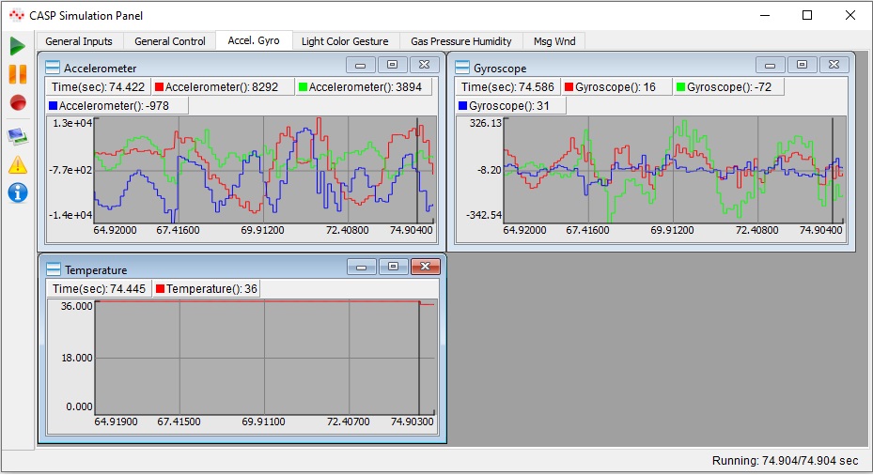Minimize the Temperature sub-window

click(362, 267)
